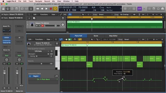Click the track pan knob
166x93 pixels.
click(63, 25)
